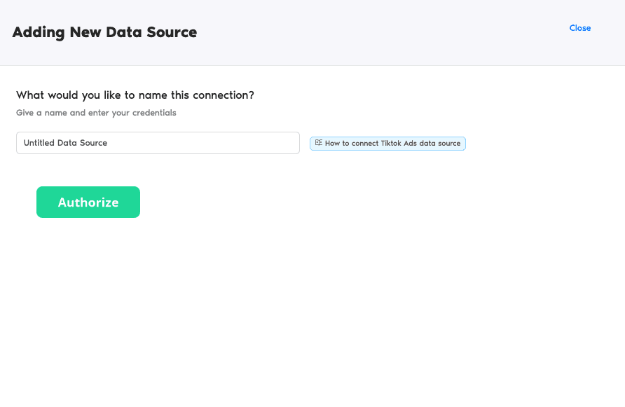Open the book icon in the help badge

(x=318, y=143)
